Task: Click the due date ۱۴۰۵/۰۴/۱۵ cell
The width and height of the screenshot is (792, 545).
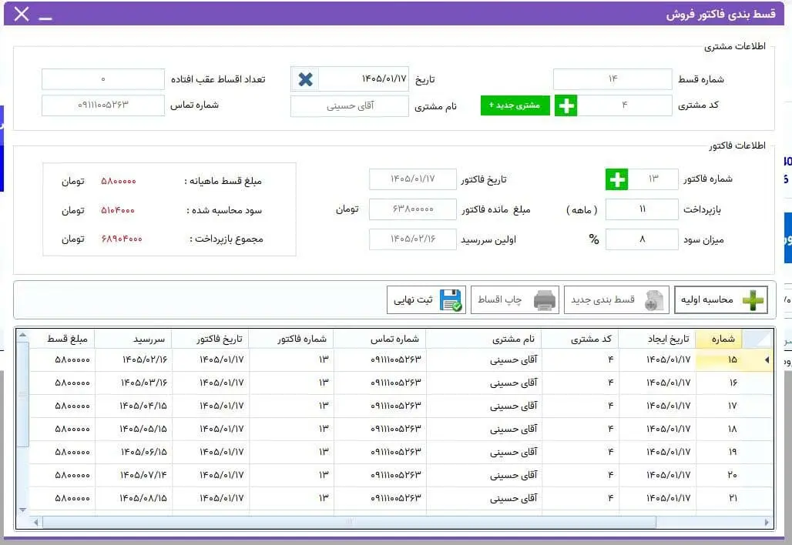Action: 133,406
